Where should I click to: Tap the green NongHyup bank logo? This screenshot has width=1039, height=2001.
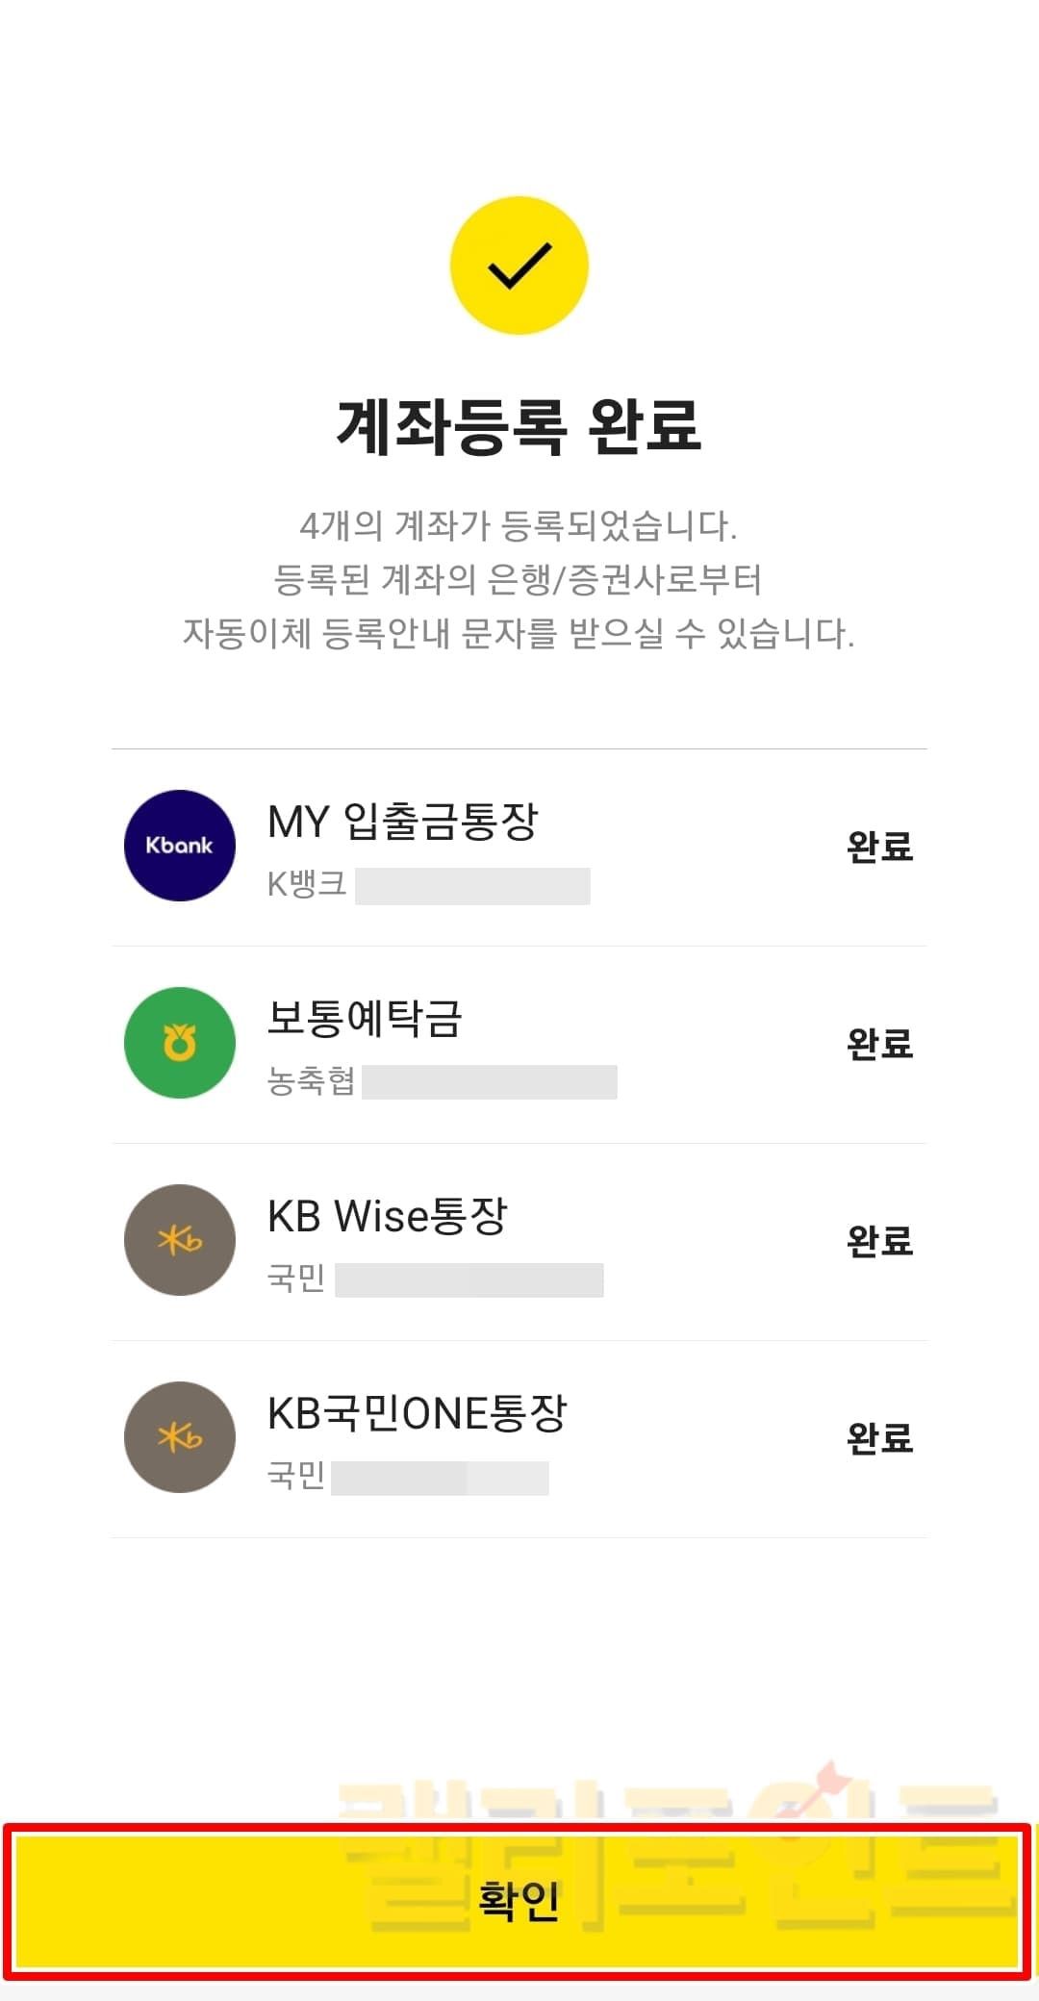tap(180, 1043)
